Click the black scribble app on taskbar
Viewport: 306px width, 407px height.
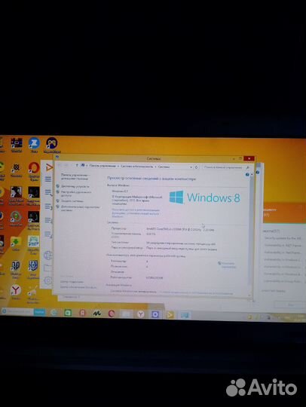[96, 314]
